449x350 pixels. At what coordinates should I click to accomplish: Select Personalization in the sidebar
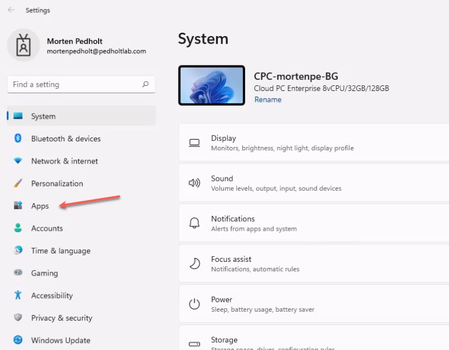pyautogui.click(x=81, y=183)
